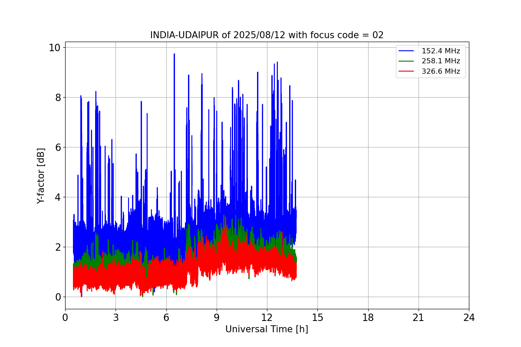Click x-axis tick label 24
Viewport: 521px width, 347px height.
pos(469,318)
